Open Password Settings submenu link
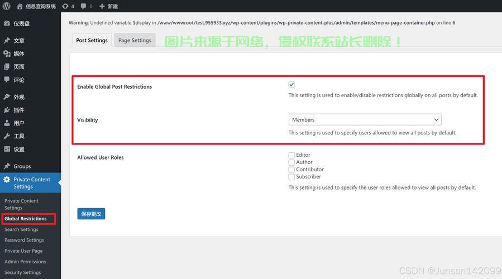502x279 pixels. tap(25, 240)
